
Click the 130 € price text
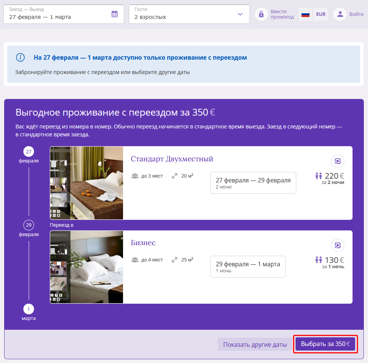point(334,260)
